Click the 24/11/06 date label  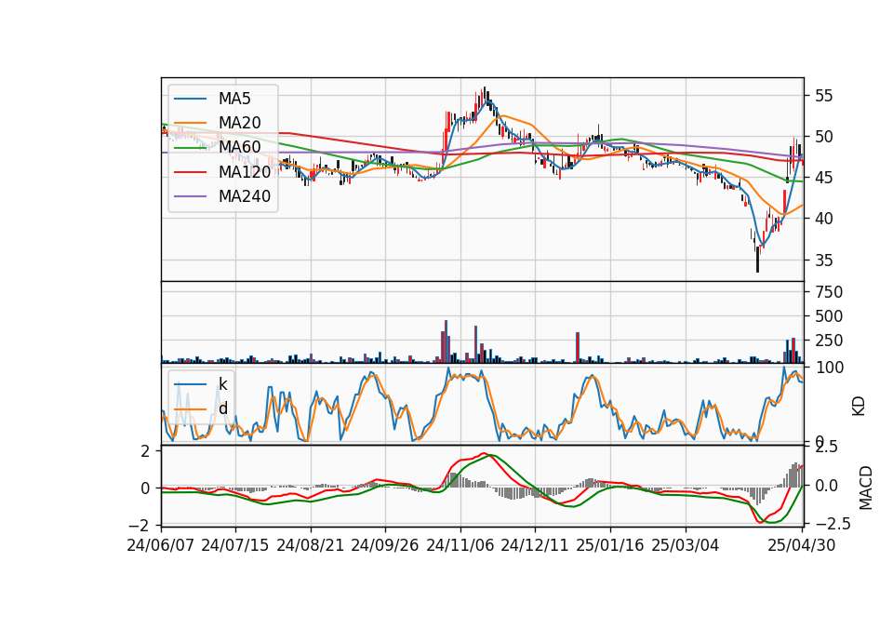[x=460, y=545]
